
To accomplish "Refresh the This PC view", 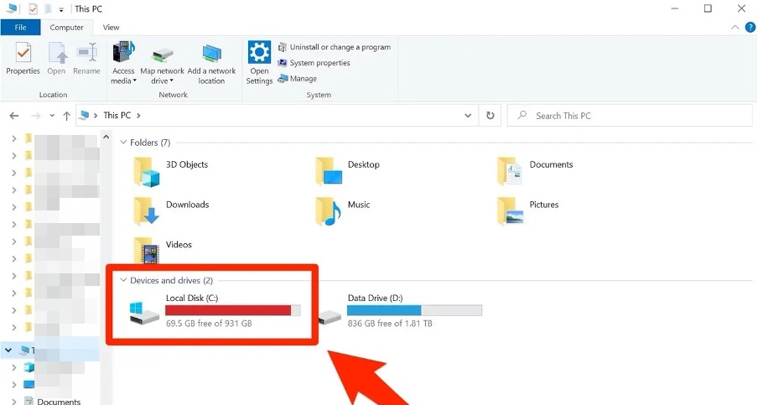I will click(x=491, y=116).
